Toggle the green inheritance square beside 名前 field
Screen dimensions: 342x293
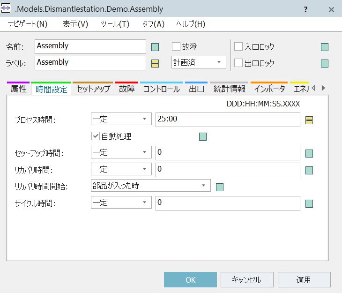point(155,47)
